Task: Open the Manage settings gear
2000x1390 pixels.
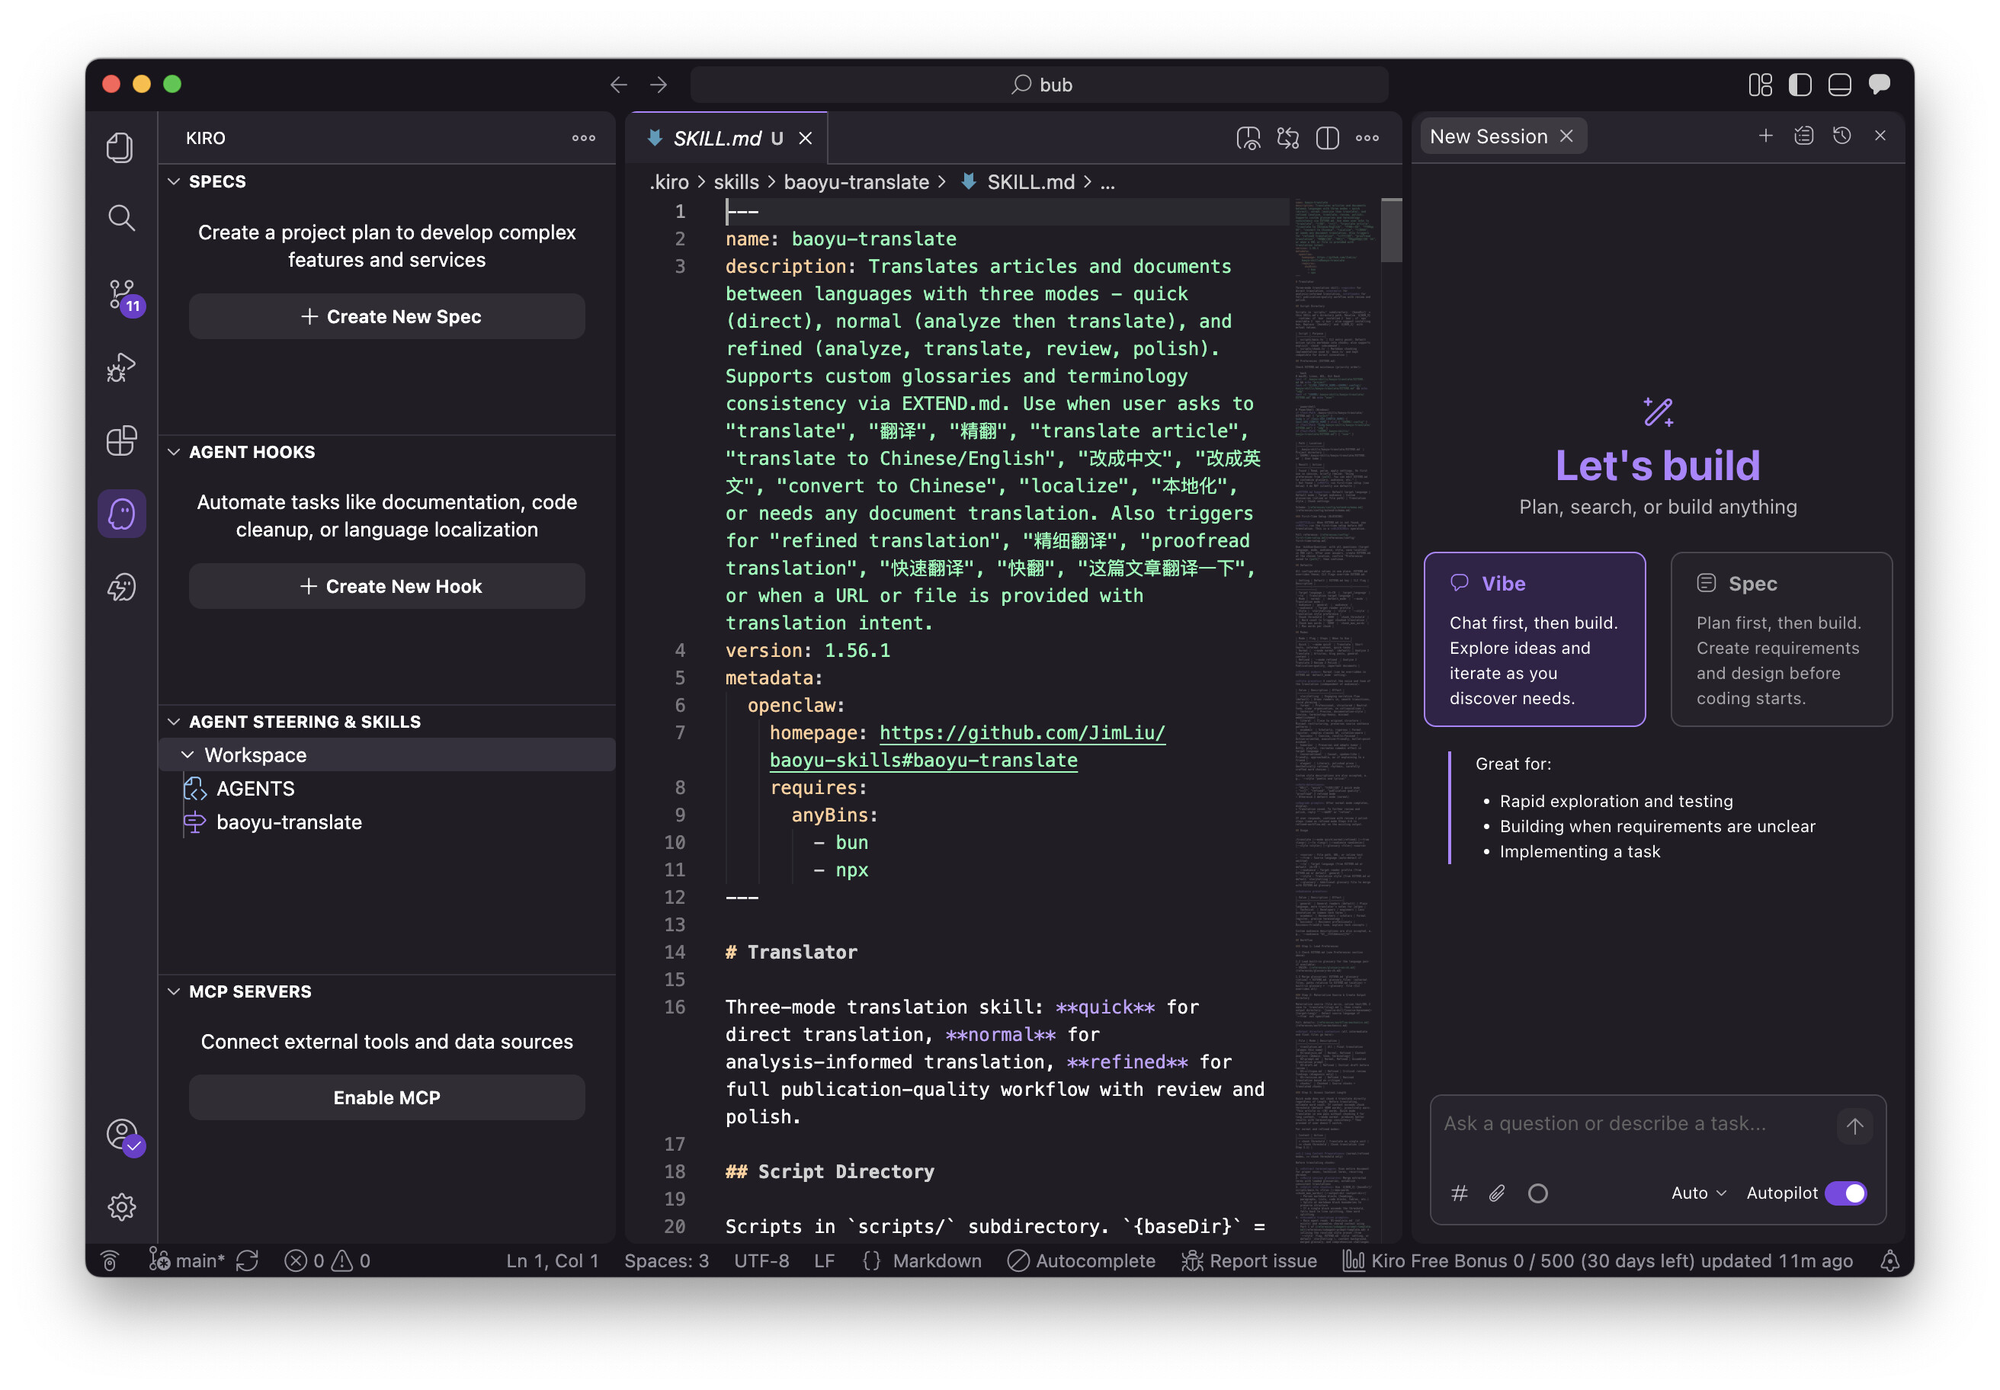Action: (x=121, y=1206)
